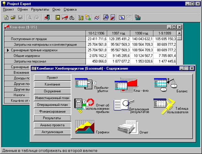Switch to the Финансирование section
The height and width of the screenshot is (154, 202).
(x=52, y=111)
